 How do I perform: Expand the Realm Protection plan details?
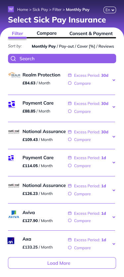[x=114, y=80]
